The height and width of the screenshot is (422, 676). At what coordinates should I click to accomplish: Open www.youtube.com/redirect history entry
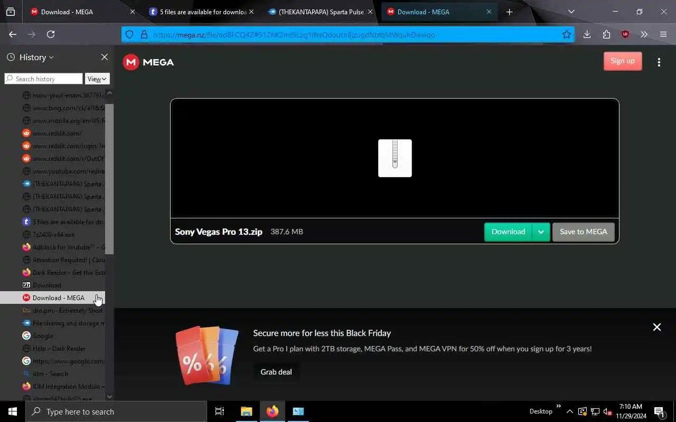[53, 171]
